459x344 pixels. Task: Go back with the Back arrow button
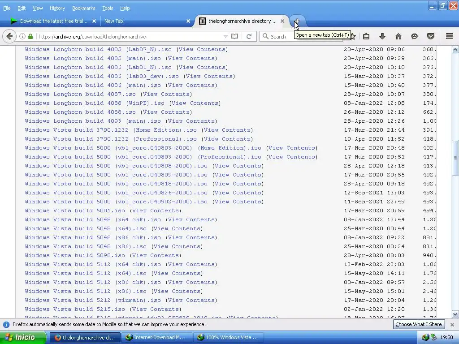9,37
